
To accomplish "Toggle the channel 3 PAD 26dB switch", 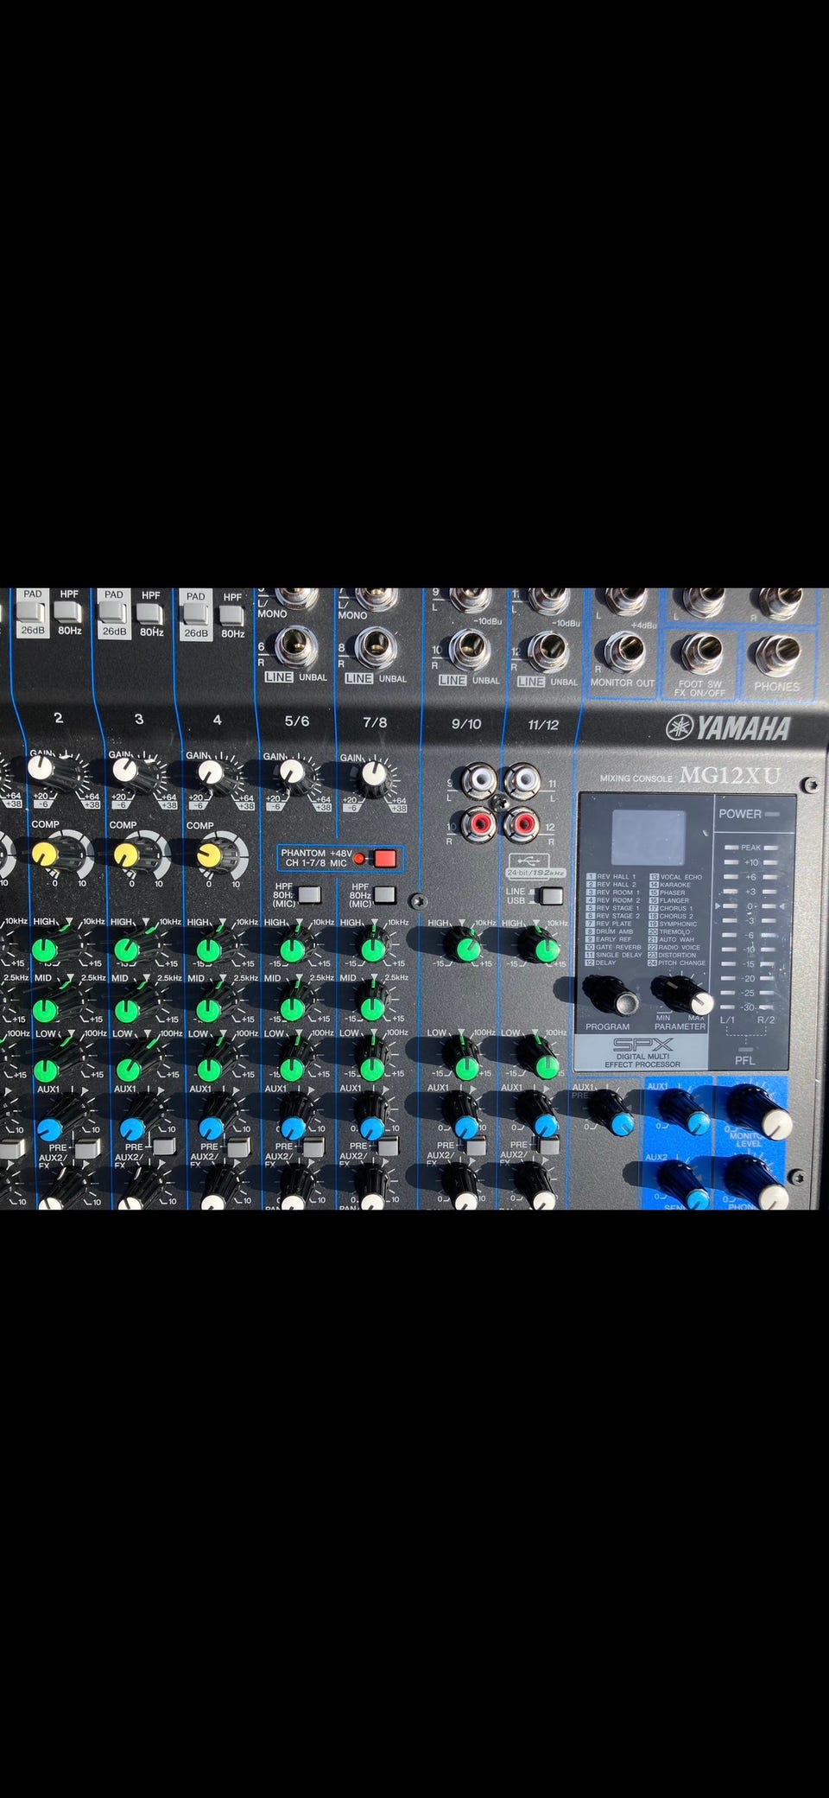I will click(113, 613).
